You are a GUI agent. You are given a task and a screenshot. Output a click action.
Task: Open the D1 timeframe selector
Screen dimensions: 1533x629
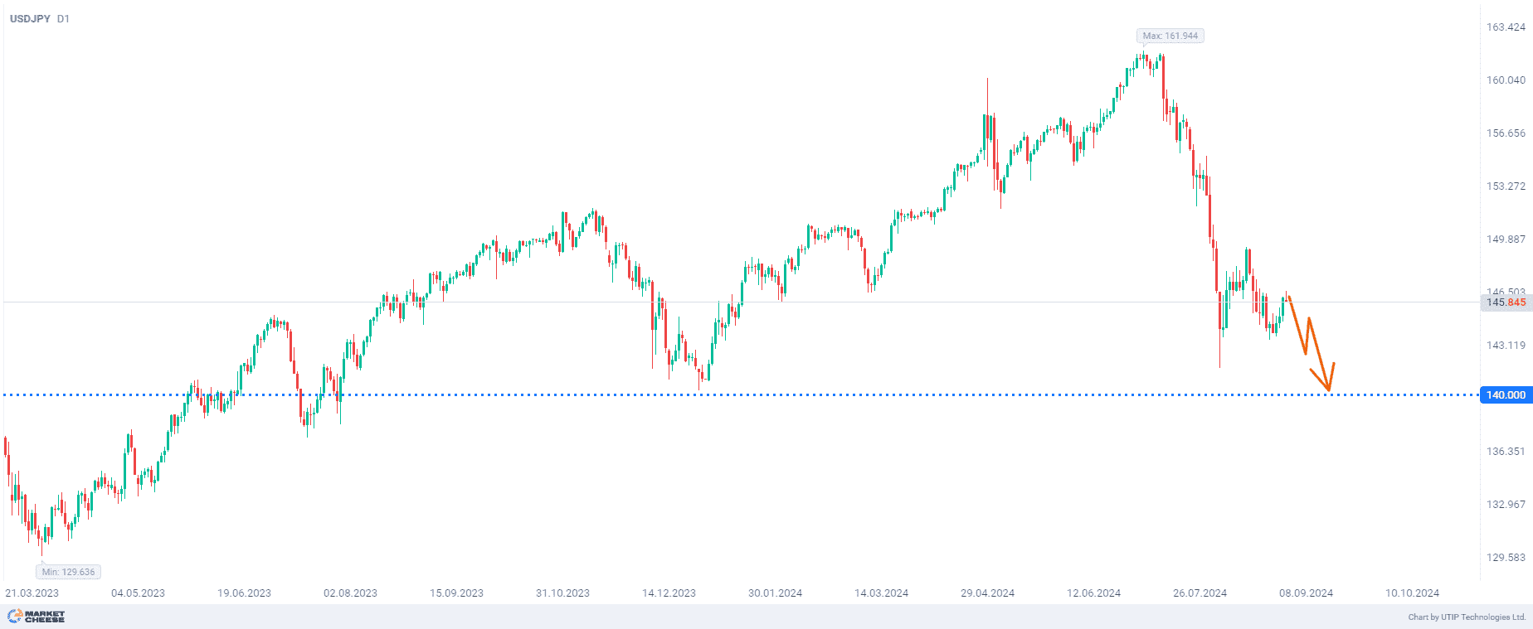click(x=64, y=18)
